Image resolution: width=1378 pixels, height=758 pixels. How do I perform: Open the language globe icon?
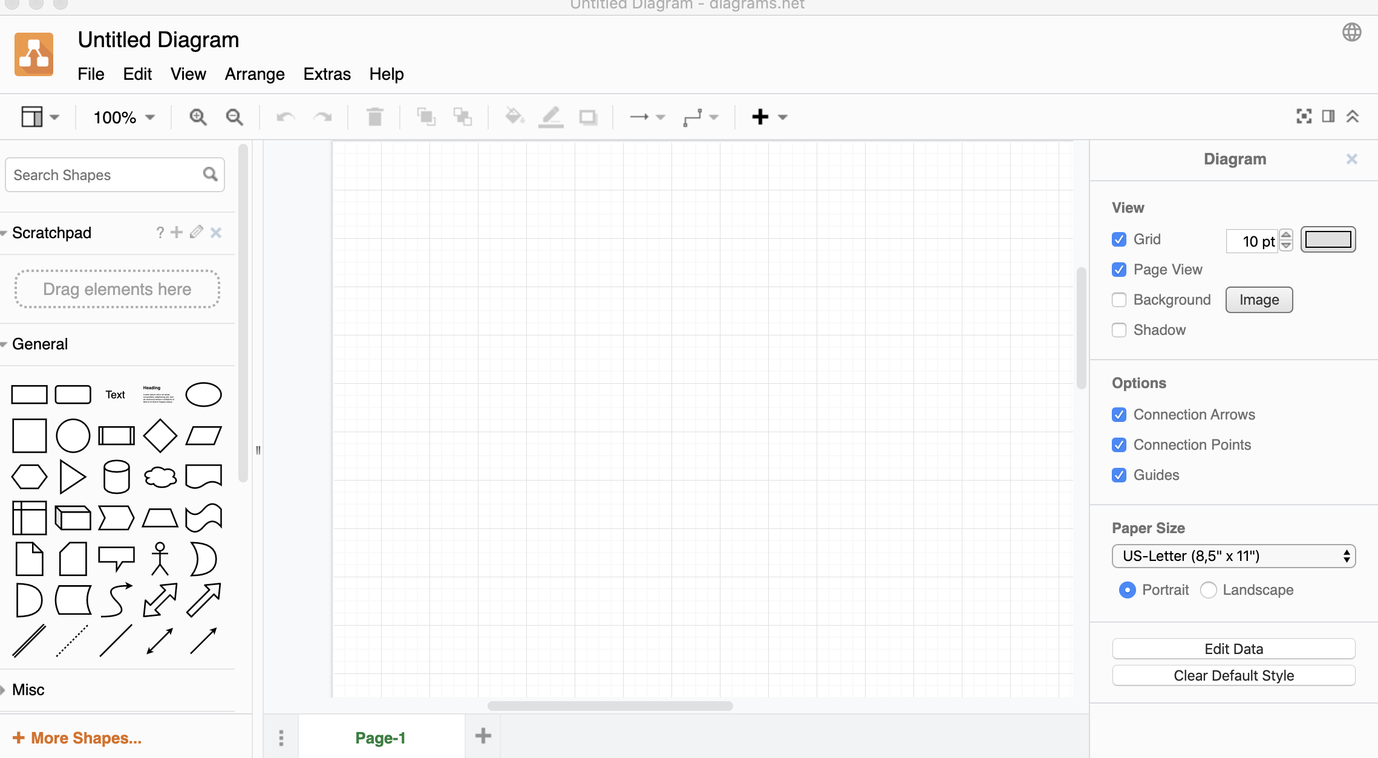click(1351, 32)
